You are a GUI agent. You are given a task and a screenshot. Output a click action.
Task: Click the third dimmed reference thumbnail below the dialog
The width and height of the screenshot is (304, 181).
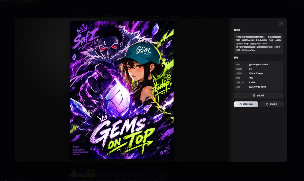click(91, 173)
